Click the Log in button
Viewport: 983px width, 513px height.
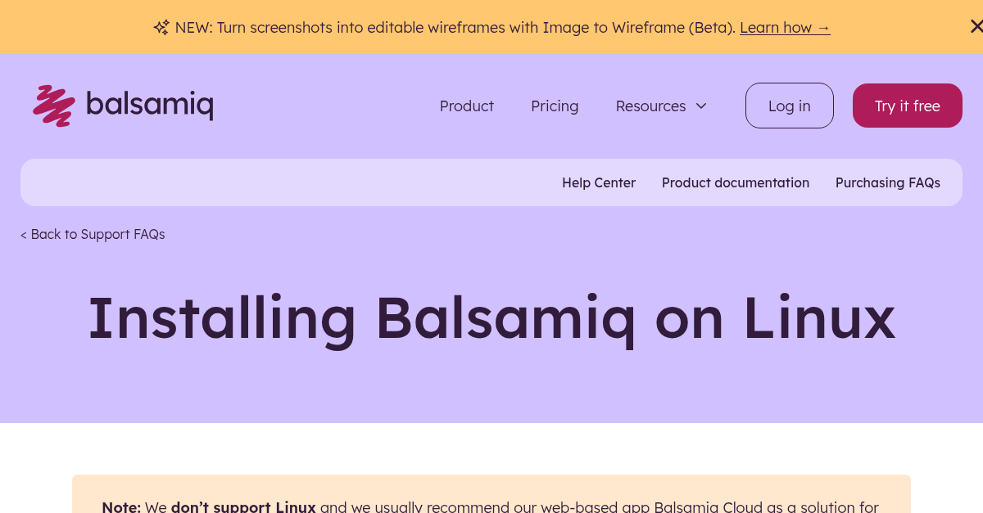[x=789, y=106]
